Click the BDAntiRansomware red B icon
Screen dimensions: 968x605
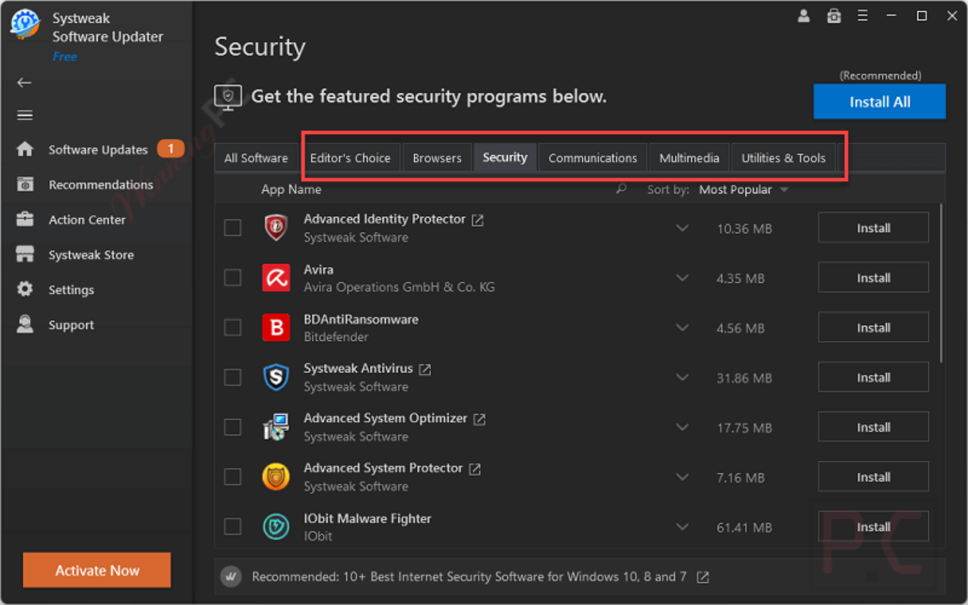click(x=276, y=328)
